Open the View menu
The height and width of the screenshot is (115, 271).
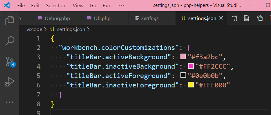coord(78,6)
